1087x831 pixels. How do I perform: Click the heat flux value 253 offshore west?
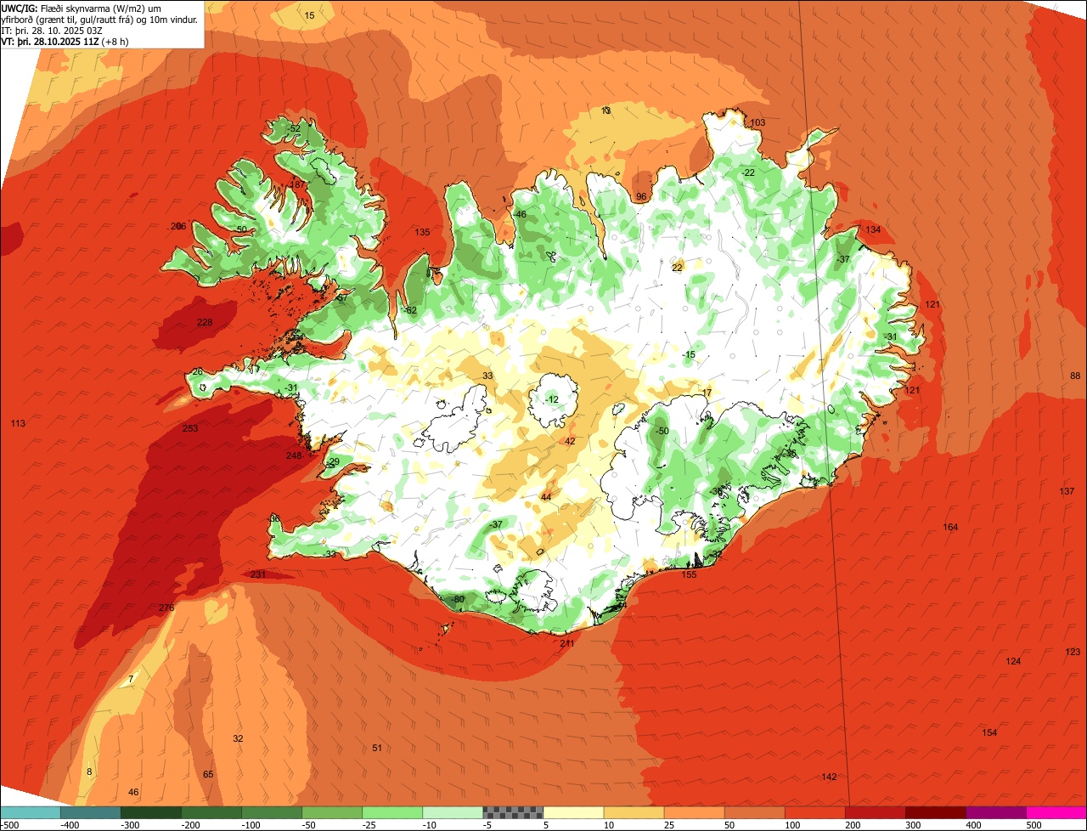[190, 428]
